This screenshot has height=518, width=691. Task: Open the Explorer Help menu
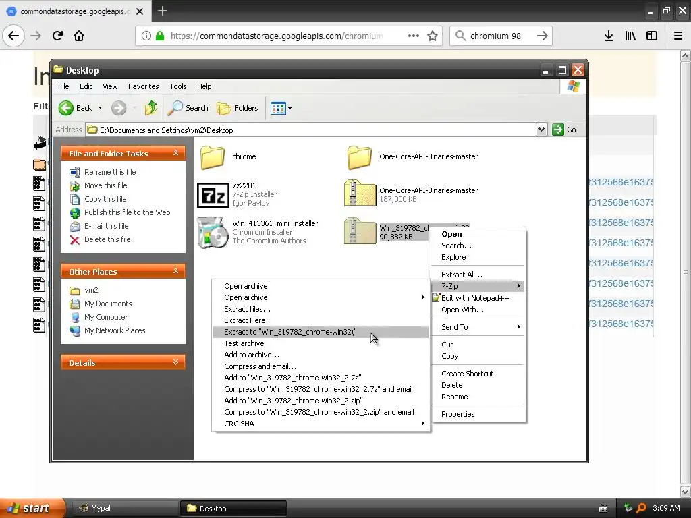coord(204,86)
